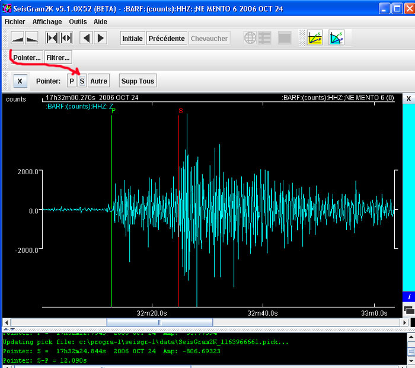Click the amplitude increase ramp icon
The height and width of the screenshot is (368, 415).
tap(18, 39)
